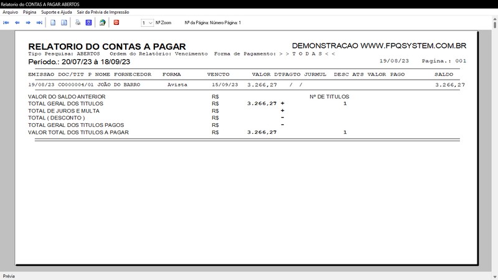
Task: Click 'Forma de Pagamento: >>TODAS<<' text
Action: tap(275, 54)
